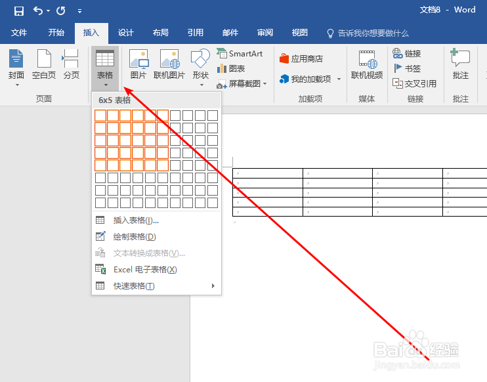Click the 分页 page break icon
This screenshot has width=487, height=382.
[x=71, y=58]
